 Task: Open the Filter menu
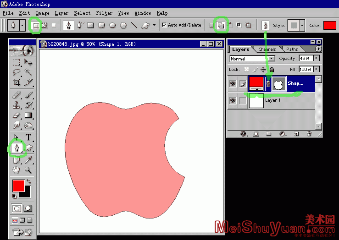(x=104, y=13)
